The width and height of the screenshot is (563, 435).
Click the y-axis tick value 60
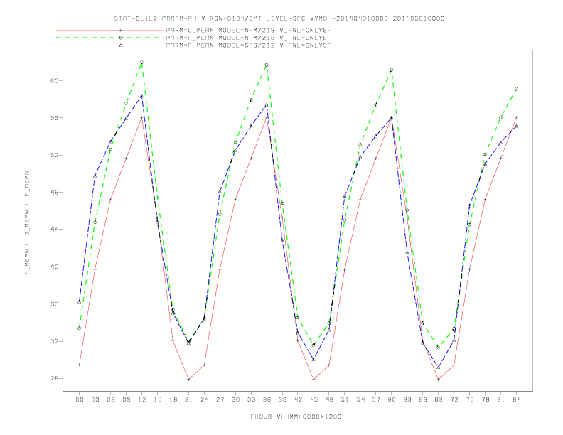55,81
